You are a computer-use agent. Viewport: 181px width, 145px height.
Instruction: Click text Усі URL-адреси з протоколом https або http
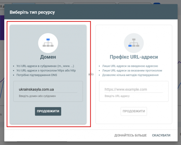[46, 71]
